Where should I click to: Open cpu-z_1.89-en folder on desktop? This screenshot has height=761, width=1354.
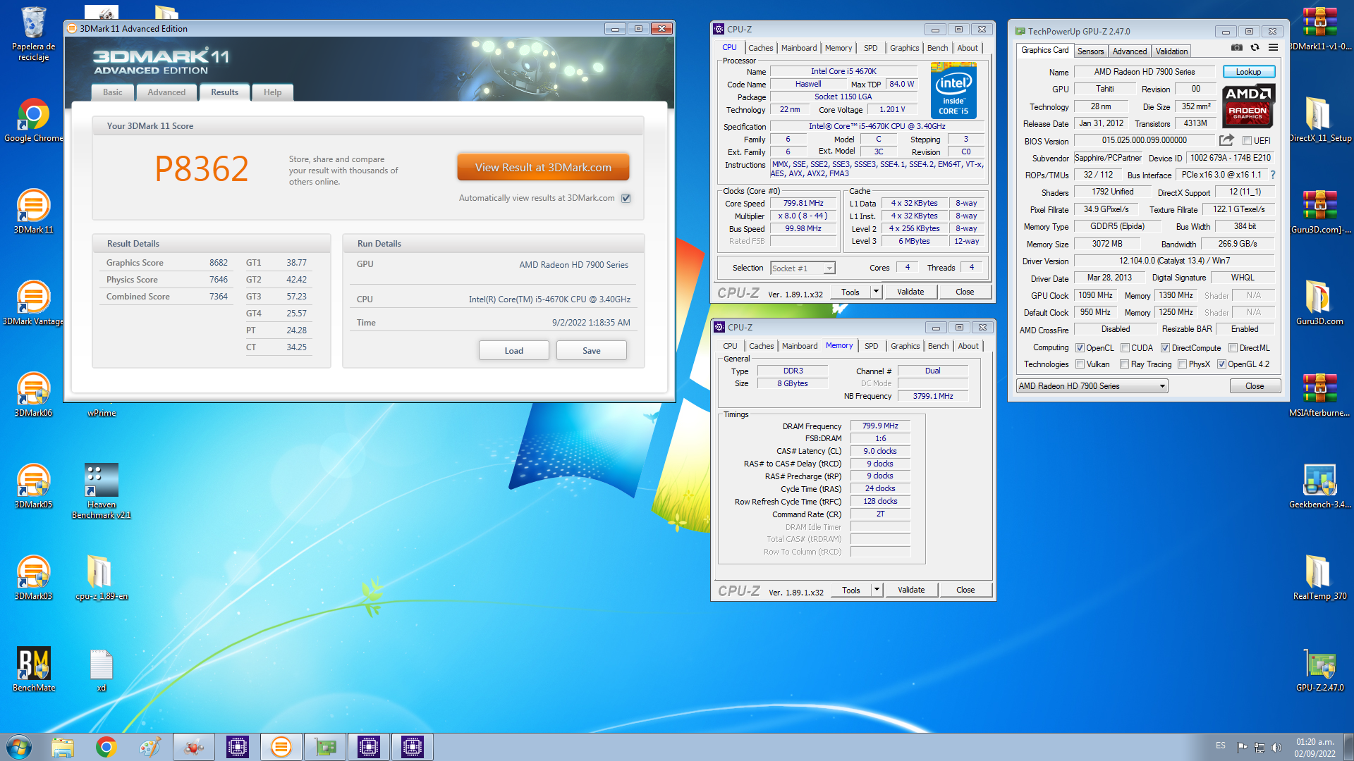coord(102,578)
